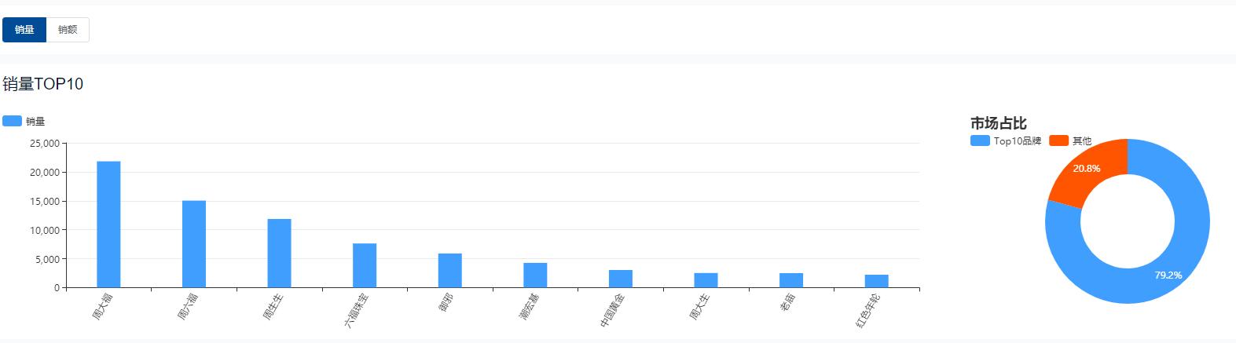1236x343 pixels.
Task: Switch to the 销量 tab
Action: [x=24, y=30]
